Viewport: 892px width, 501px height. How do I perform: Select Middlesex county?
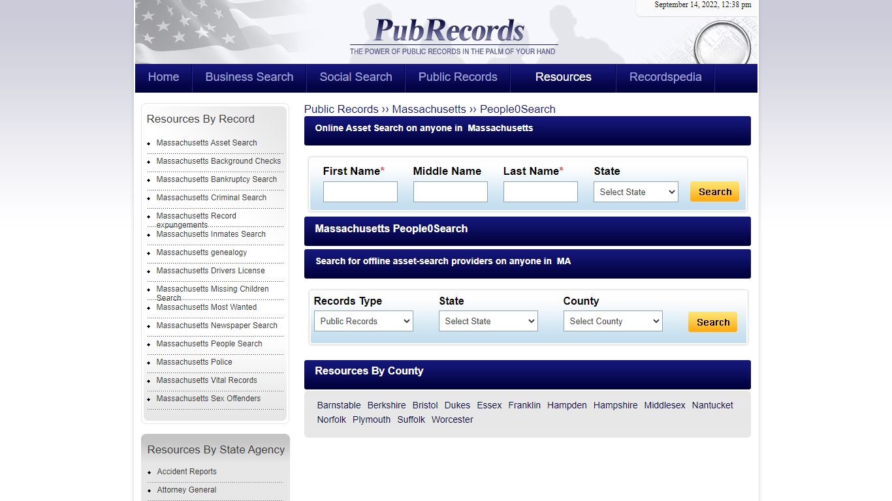[665, 405]
